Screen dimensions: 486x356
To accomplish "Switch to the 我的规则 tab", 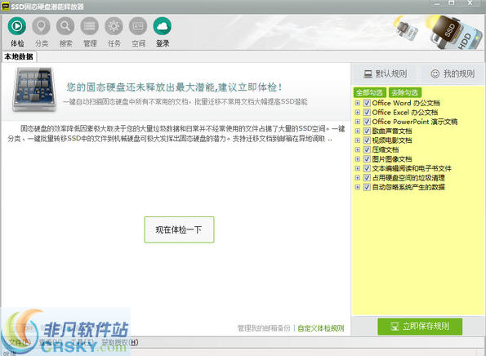I will pyautogui.click(x=453, y=73).
